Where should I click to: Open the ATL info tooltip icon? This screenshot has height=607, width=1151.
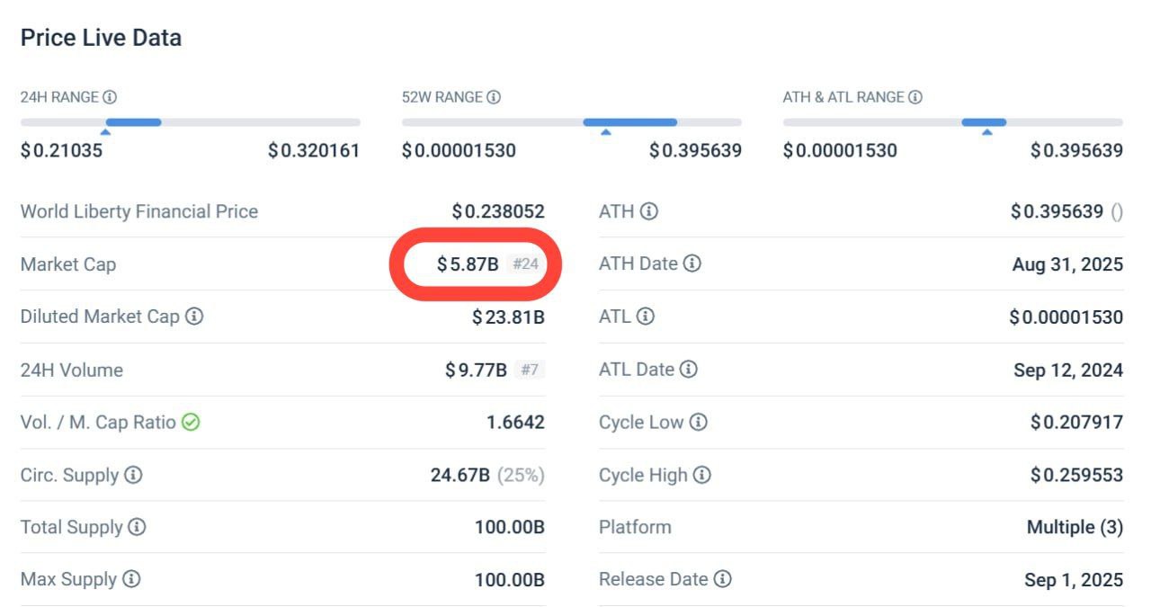pyautogui.click(x=644, y=317)
